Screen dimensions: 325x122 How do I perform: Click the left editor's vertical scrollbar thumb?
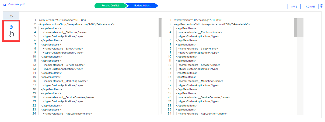160,27
